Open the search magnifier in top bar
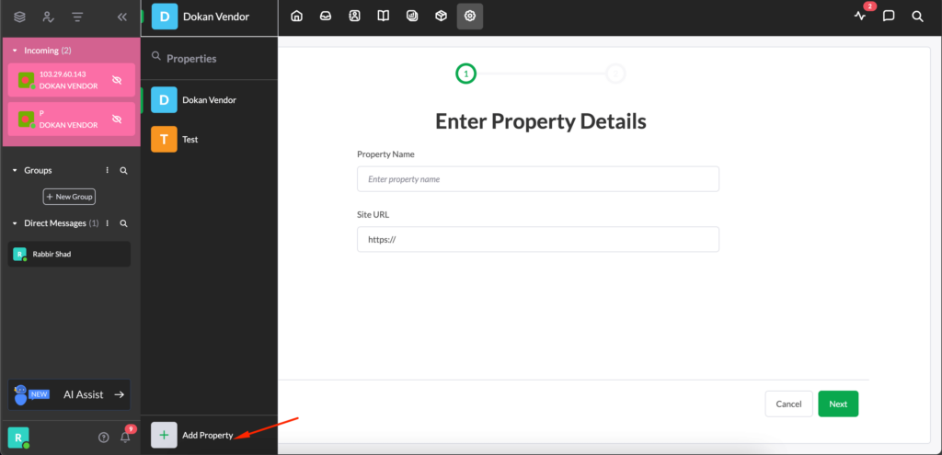Image resolution: width=942 pixels, height=455 pixels. 918,17
